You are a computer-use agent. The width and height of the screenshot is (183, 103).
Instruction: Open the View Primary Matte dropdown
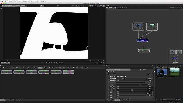pos(9,6)
